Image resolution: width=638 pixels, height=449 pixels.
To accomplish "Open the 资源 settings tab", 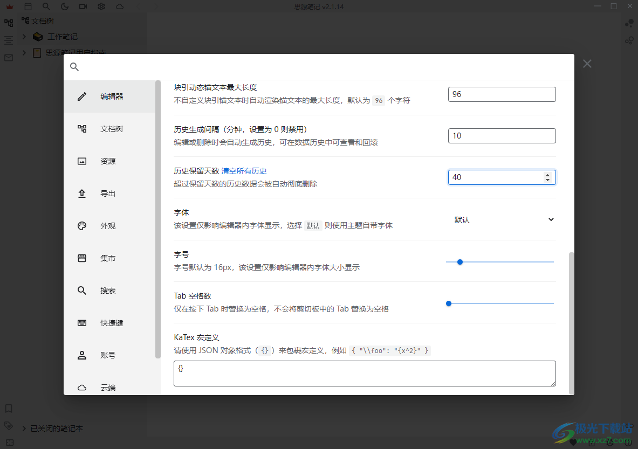I will [x=110, y=161].
